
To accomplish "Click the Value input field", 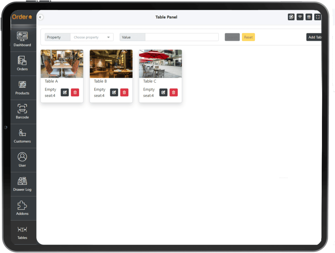I will pyautogui.click(x=182, y=37).
